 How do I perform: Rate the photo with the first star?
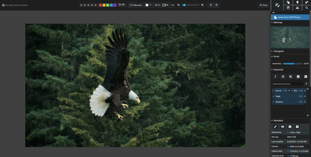81,5
